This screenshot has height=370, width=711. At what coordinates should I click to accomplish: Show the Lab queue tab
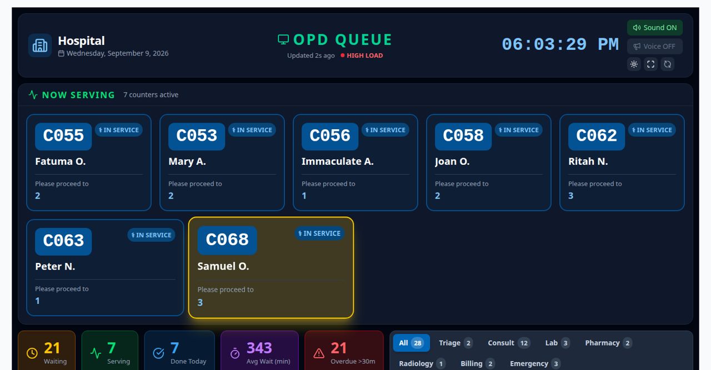pyautogui.click(x=557, y=343)
